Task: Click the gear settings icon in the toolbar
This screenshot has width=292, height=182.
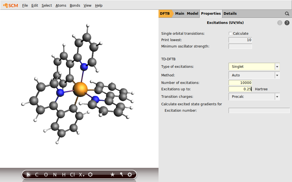Action: click(x=130, y=174)
